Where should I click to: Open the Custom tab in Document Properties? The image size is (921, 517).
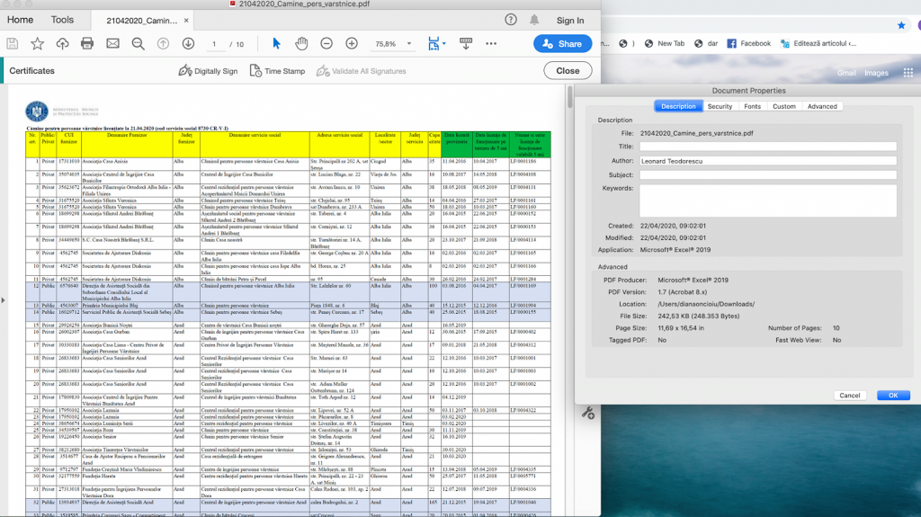[784, 106]
